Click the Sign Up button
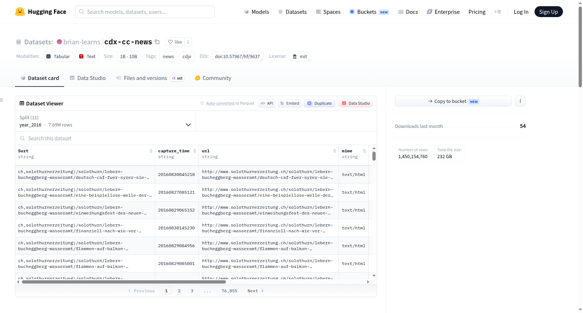The height and width of the screenshot is (313, 583). [548, 12]
